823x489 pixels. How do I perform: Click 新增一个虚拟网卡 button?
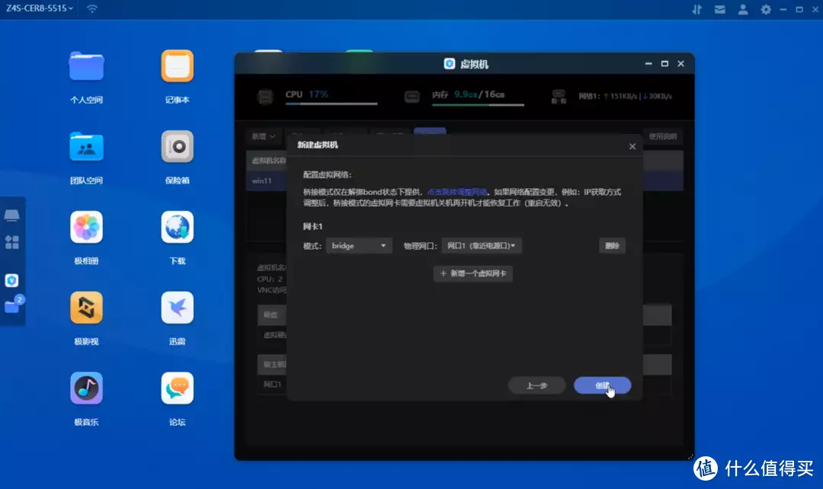coord(473,273)
